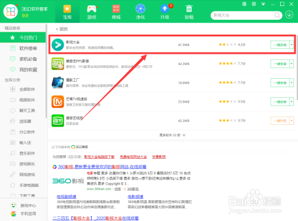Select the 办公软件 category

click(23, 132)
